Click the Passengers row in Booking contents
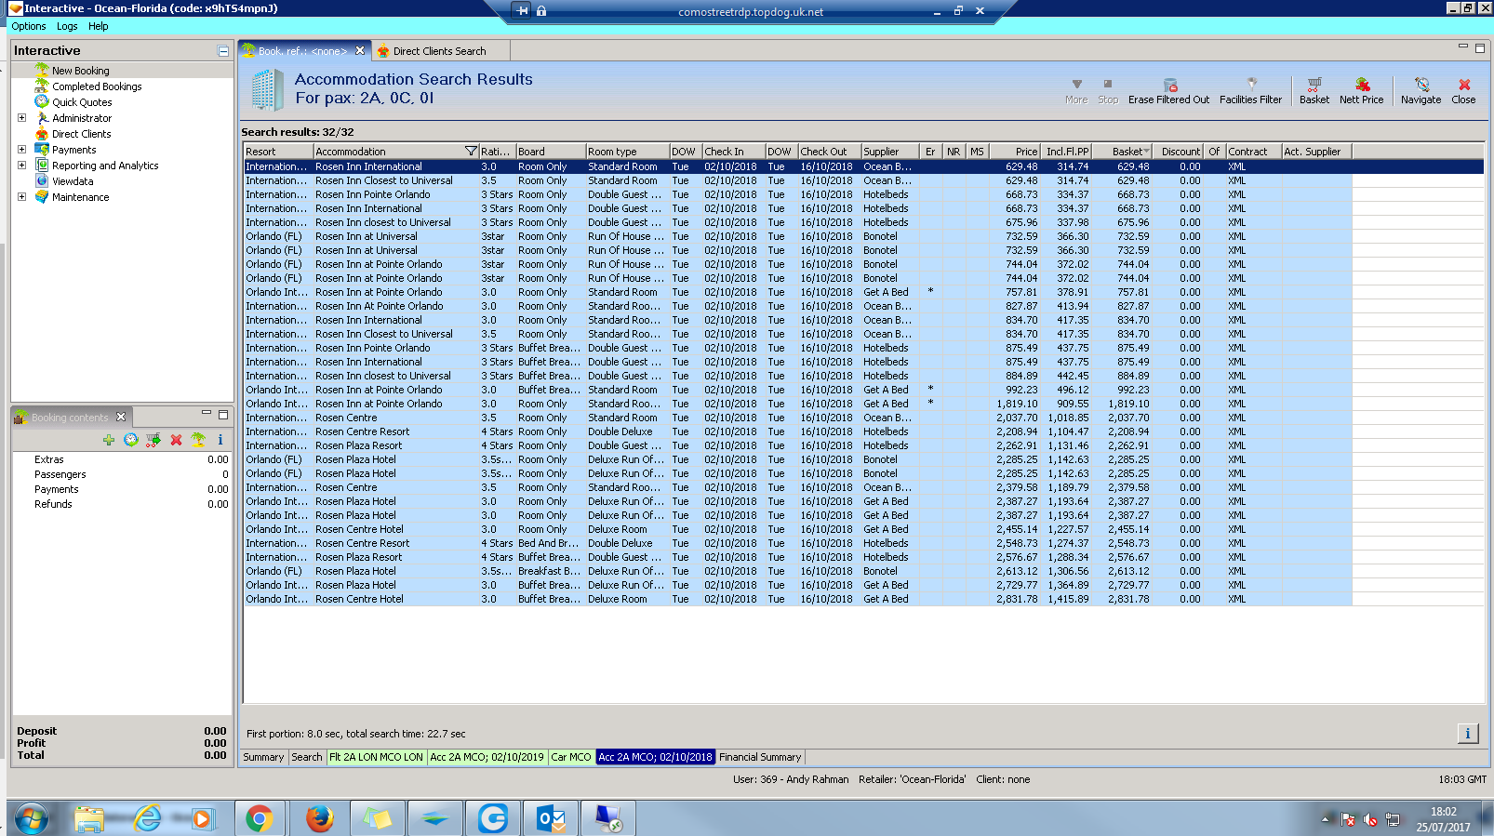The width and height of the screenshot is (1494, 836). tap(122, 474)
